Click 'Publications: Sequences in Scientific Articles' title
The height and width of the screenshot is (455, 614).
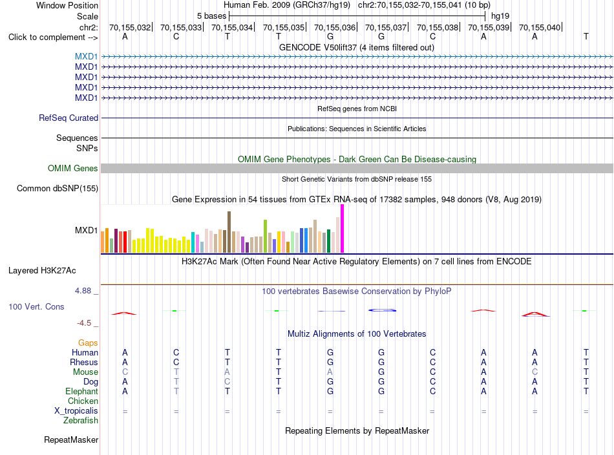(357, 129)
